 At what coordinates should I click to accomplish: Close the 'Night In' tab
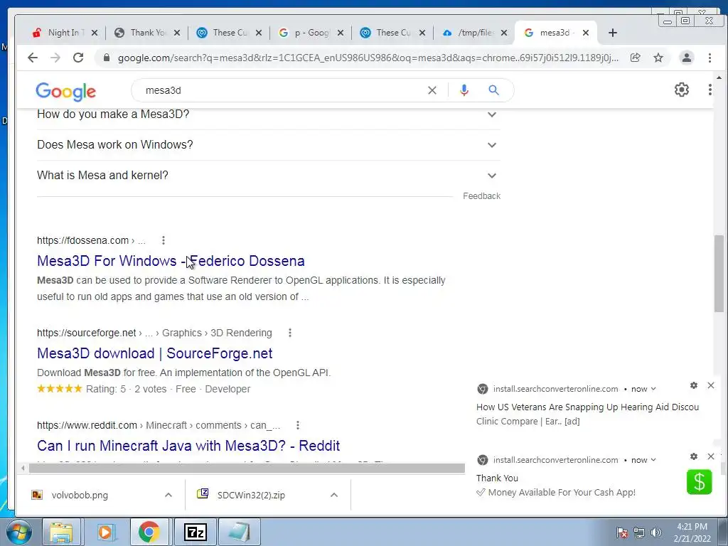click(x=95, y=33)
